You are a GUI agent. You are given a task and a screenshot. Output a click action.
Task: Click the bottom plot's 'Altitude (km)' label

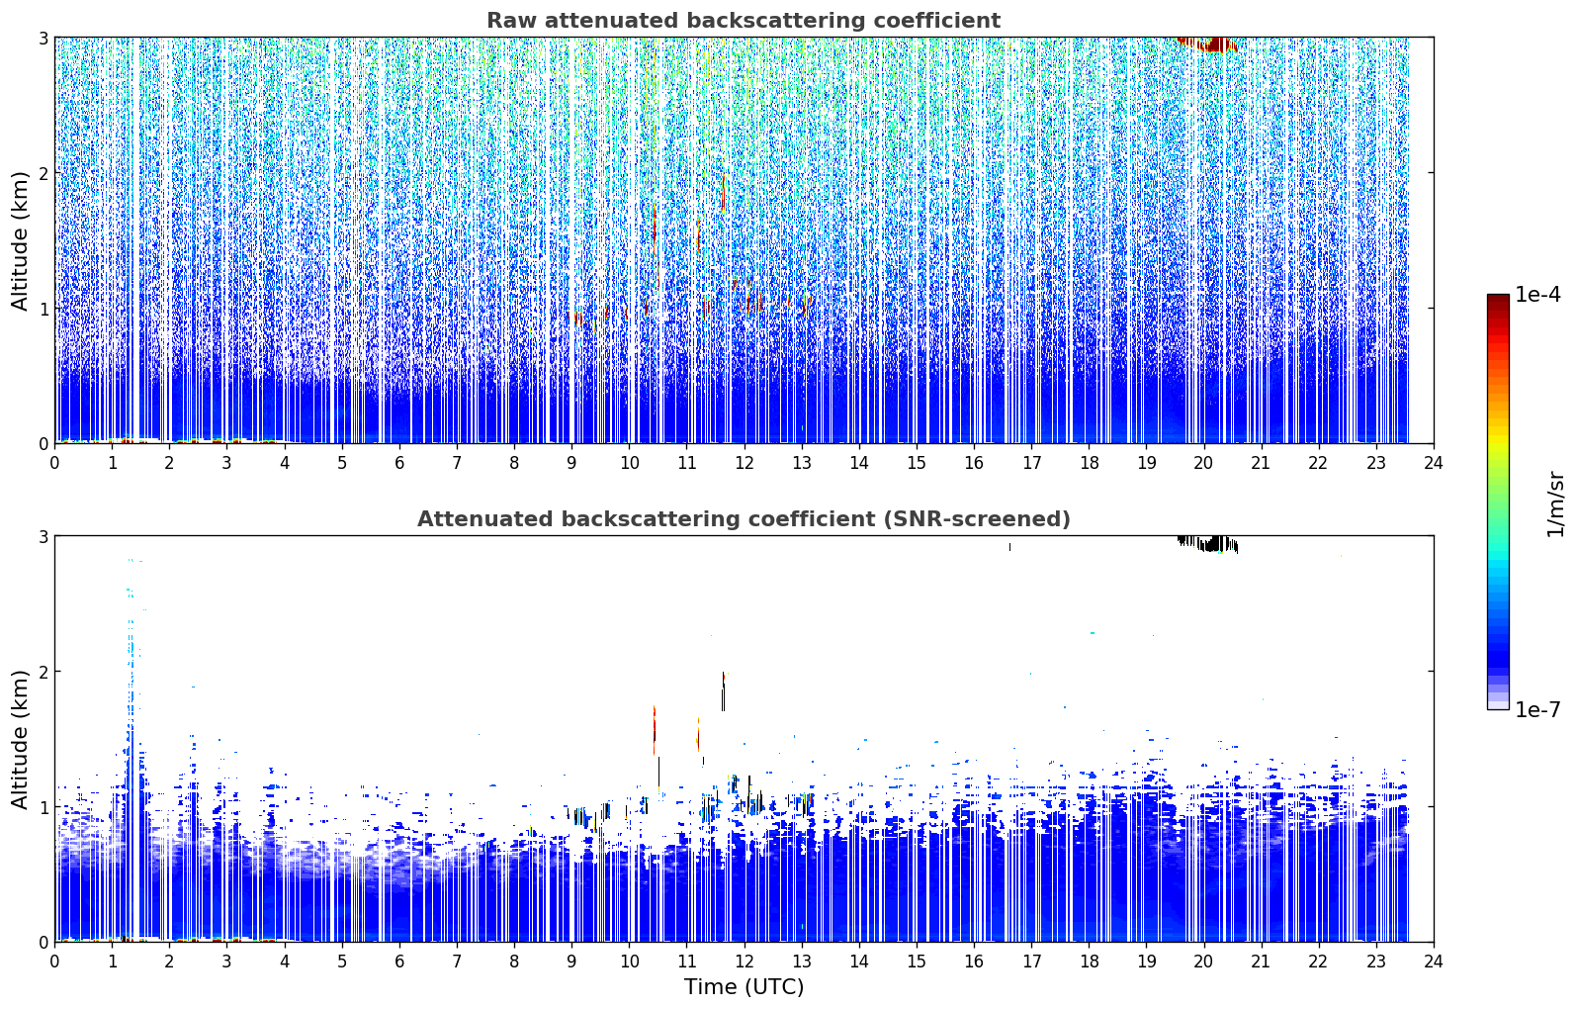point(20,739)
